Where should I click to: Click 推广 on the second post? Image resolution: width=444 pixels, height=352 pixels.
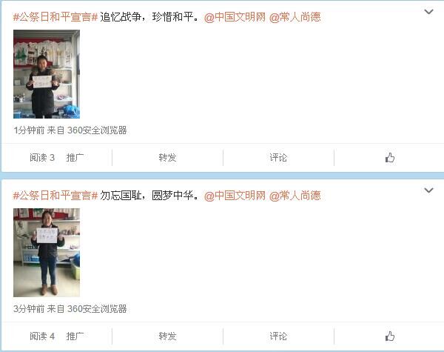75,336
